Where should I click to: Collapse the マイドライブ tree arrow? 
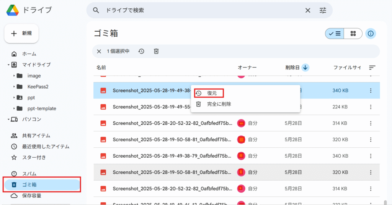(8, 65)
